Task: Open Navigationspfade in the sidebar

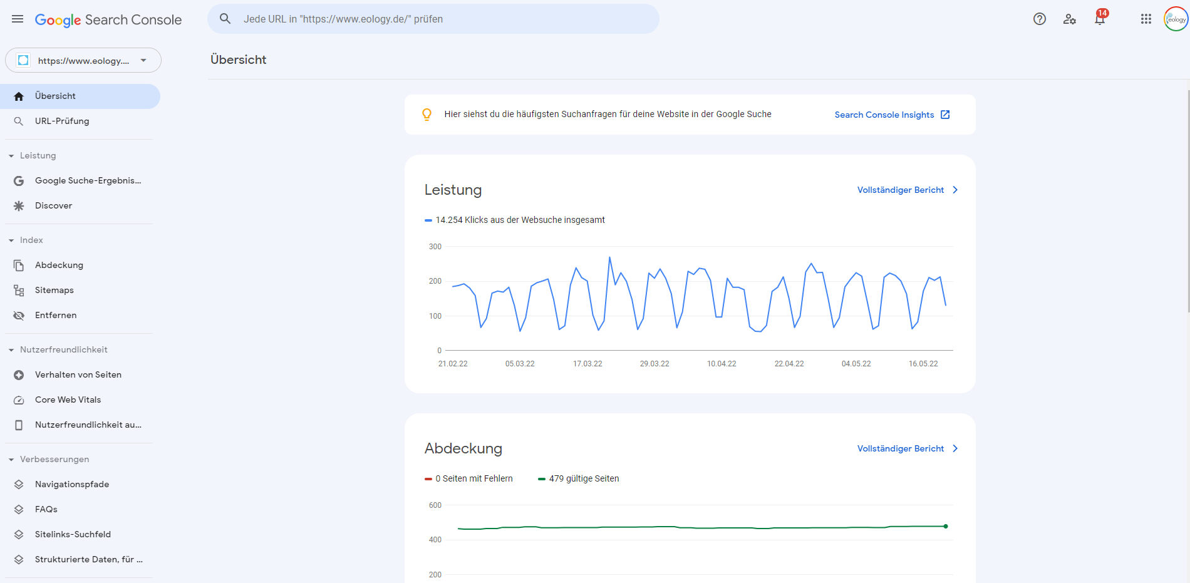Action: tap(80, 485)
